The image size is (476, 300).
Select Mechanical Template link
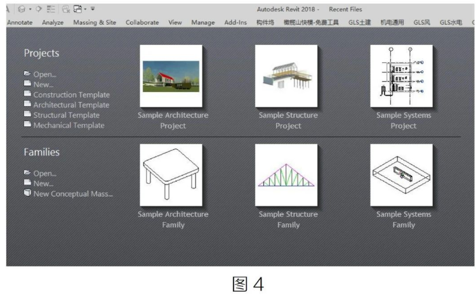pos(69,126)
